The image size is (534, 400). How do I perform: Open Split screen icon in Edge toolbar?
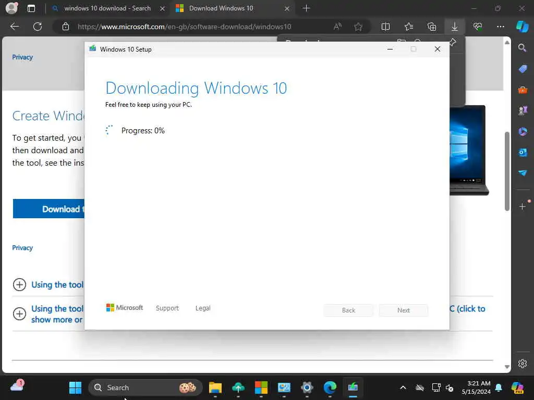click(x=385, y=27)
